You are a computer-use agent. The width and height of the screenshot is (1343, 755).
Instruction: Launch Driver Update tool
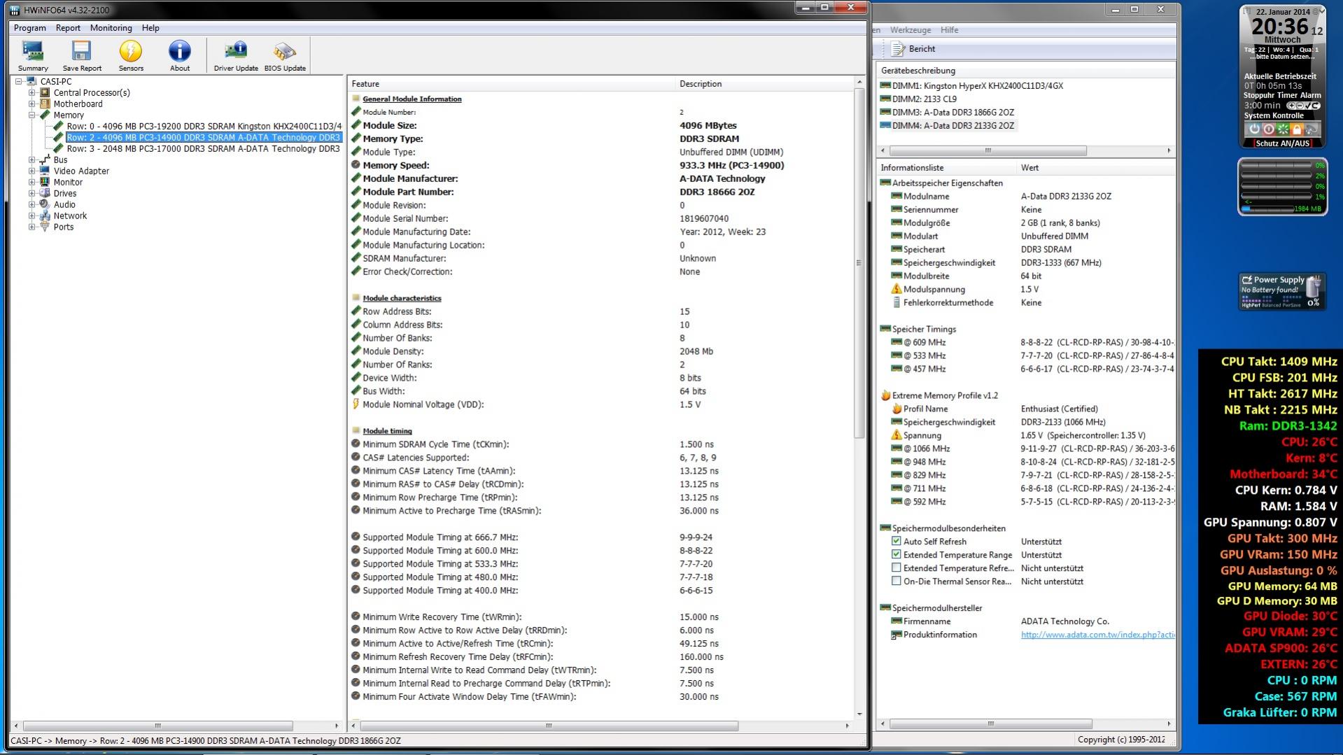pyautogui.click(x=236, y=56)
